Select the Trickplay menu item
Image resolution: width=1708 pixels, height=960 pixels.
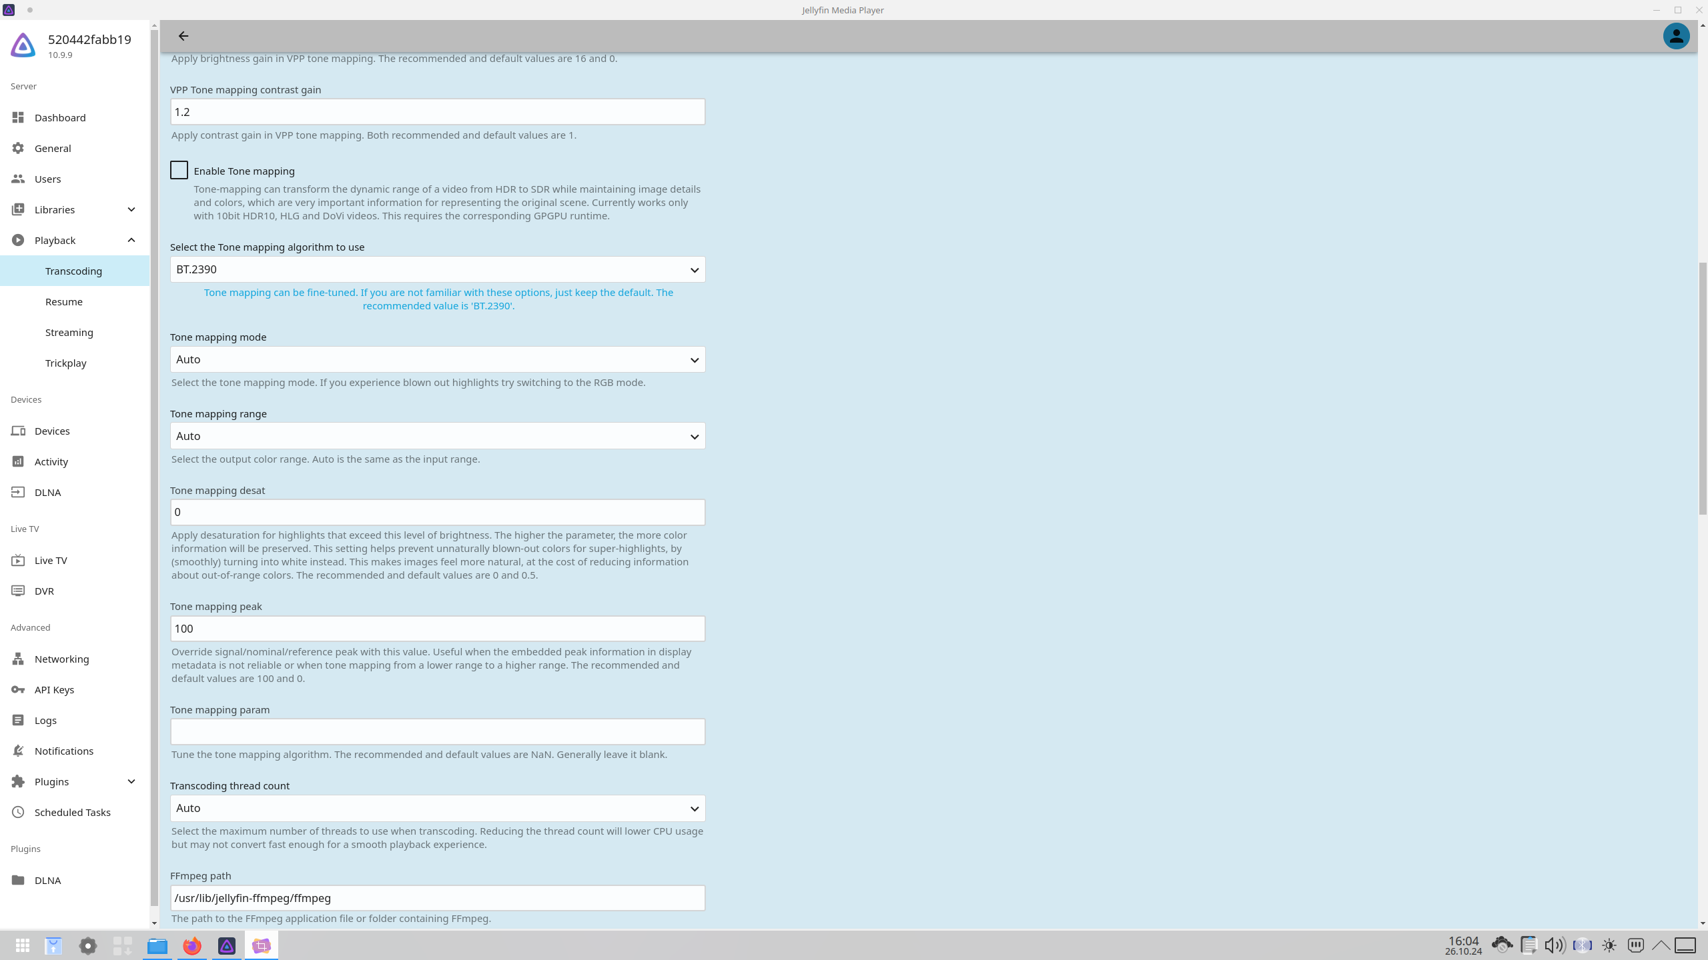coord(66,363)
